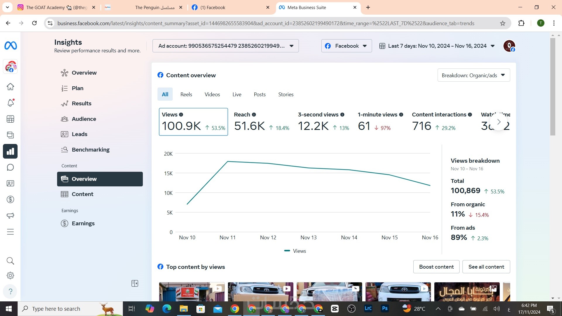
Task: Click the Planner grid icon in sidebar
Action: tap(10, 119)
